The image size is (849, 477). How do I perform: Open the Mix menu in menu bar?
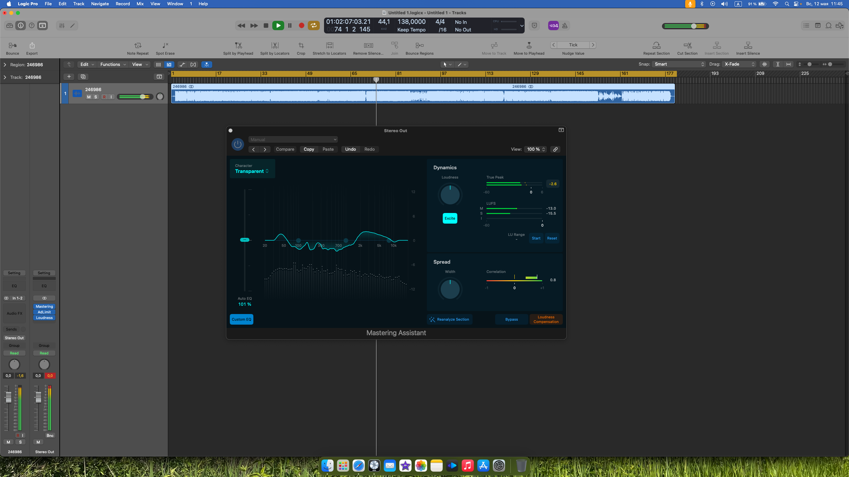(x=140, y=4)
